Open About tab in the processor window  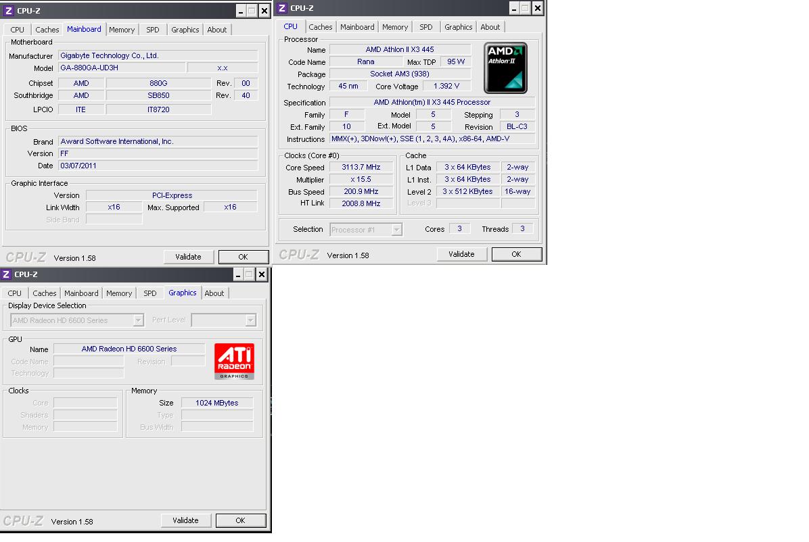[x=490, y=27]
